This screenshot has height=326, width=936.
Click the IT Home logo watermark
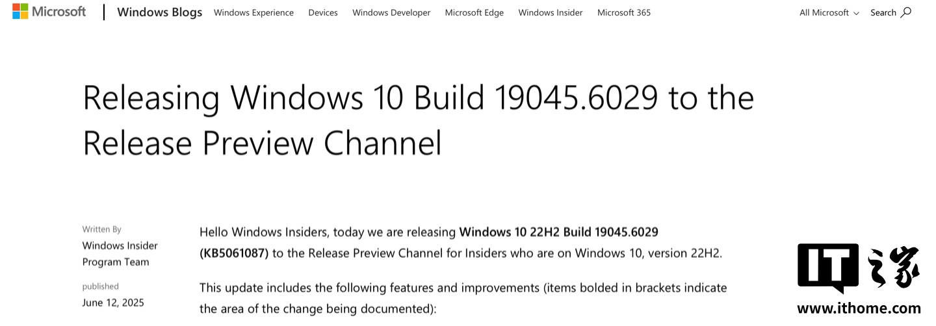[x=858, y=268]
